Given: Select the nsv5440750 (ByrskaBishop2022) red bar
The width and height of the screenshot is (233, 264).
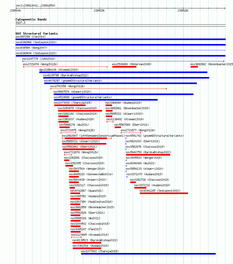Looking at the screenshot, I should coord(148,155).
